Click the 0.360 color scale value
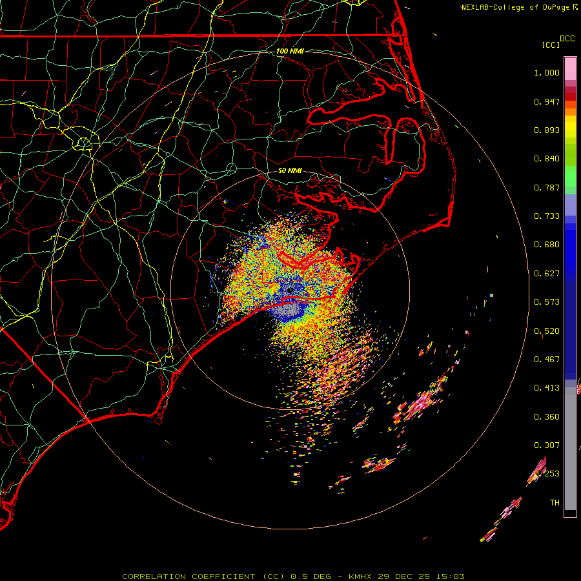The image size is (581, 581). point(547,417)
